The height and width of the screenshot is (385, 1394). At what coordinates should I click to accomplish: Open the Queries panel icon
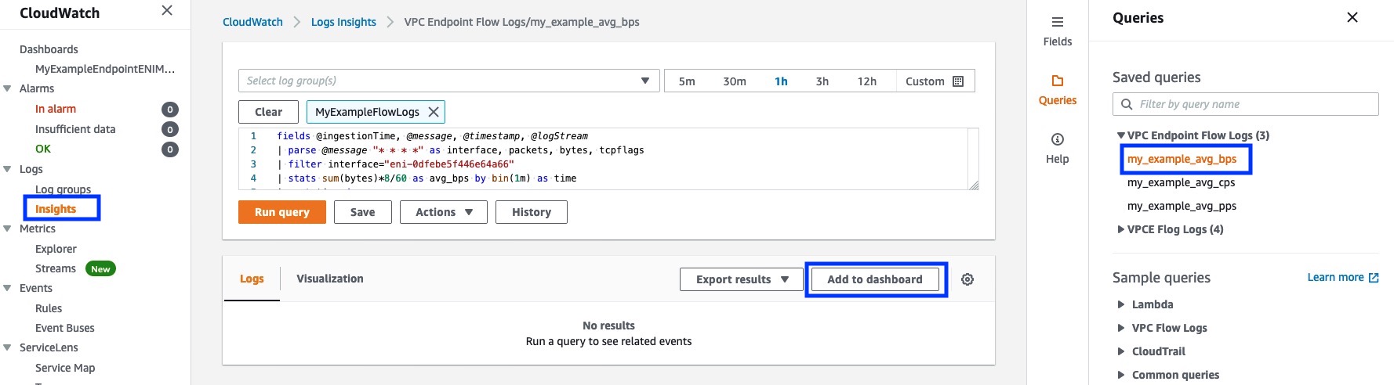tap(1057, 81)
